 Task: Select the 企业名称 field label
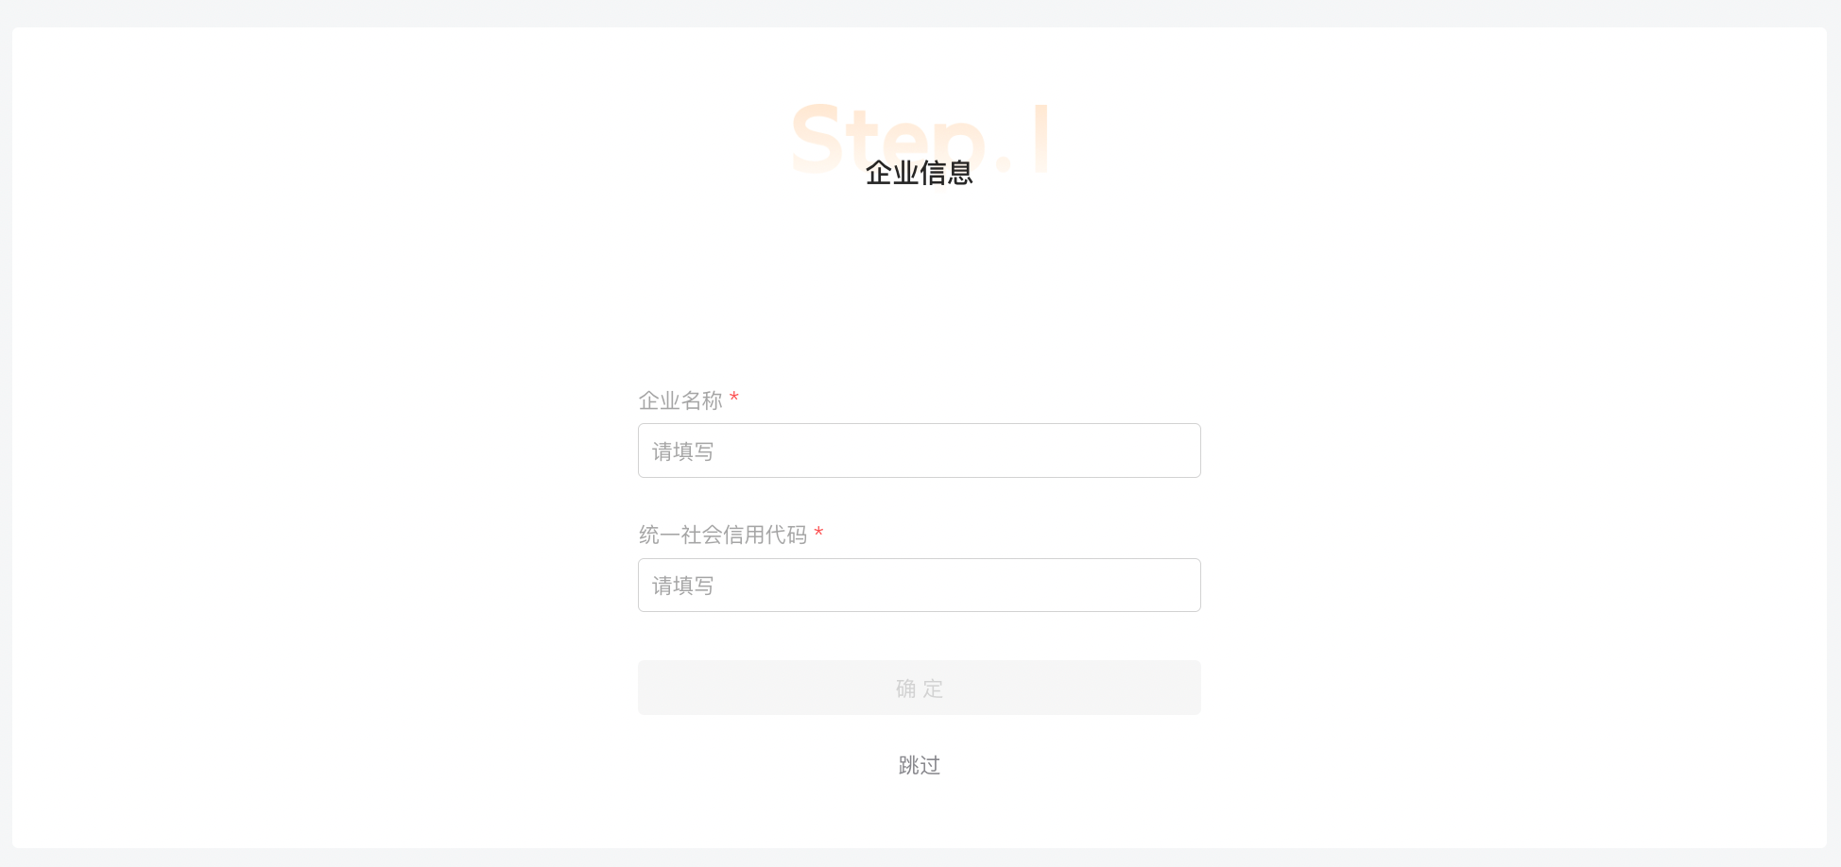(x=680, y=400)
